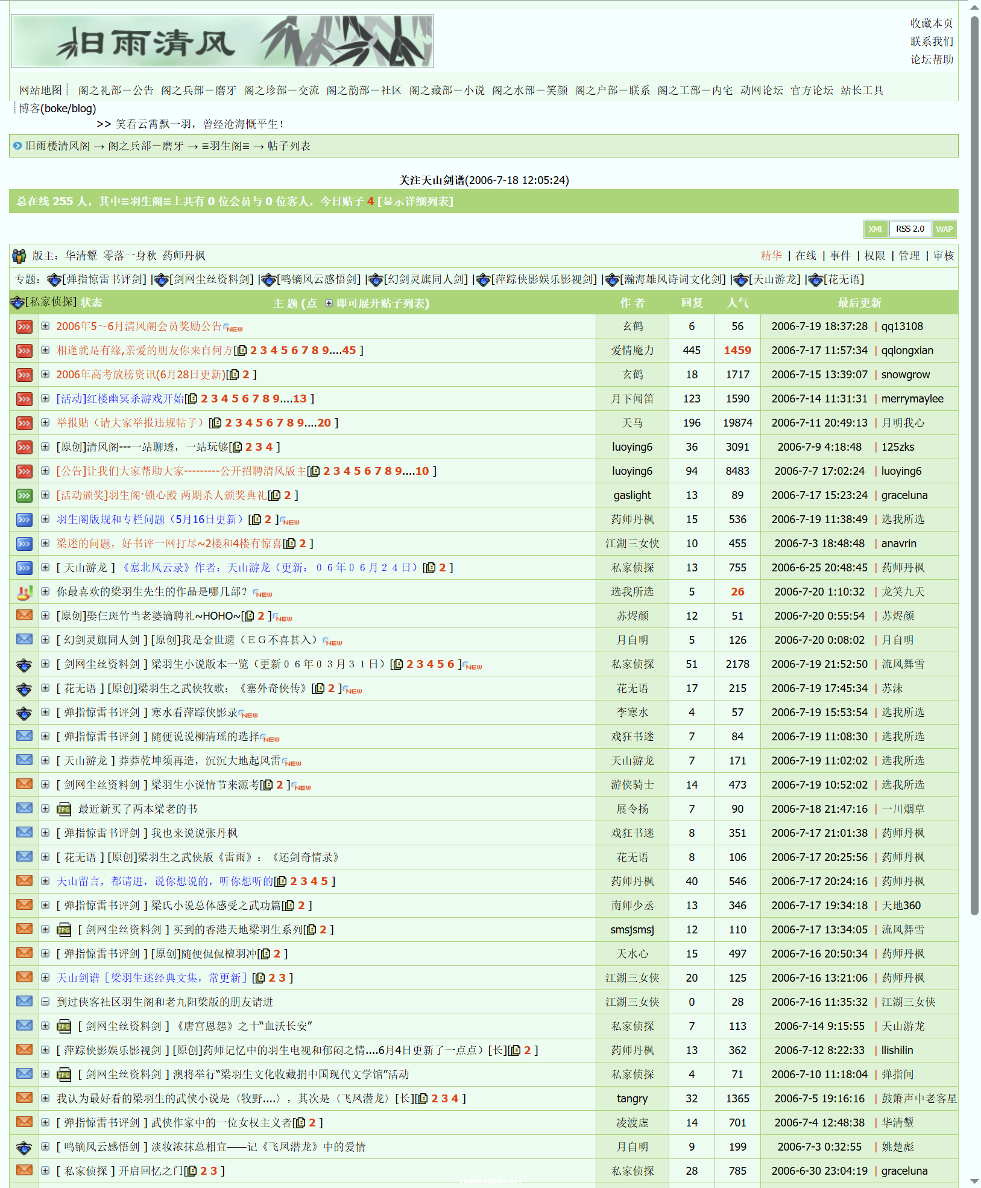Image resolution: width=981 pixels, height=1188 pixels.
Task: Click the WAP button
Action: coord(944,229)
